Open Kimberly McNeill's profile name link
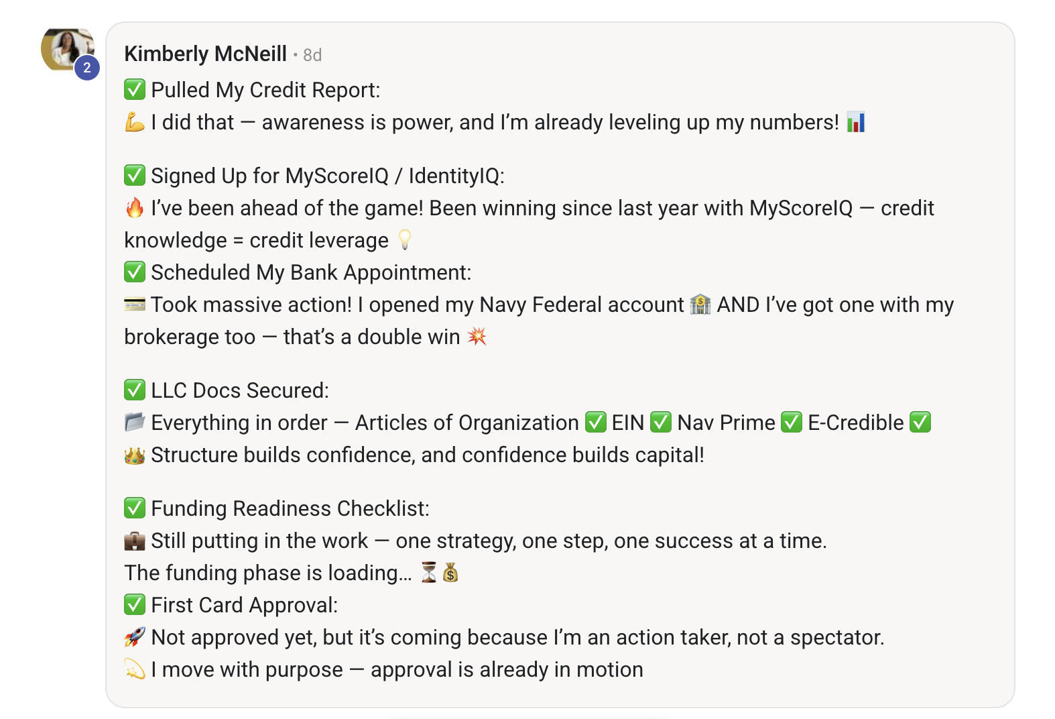This screenshot has width=1055, height=719. [205, 54]
